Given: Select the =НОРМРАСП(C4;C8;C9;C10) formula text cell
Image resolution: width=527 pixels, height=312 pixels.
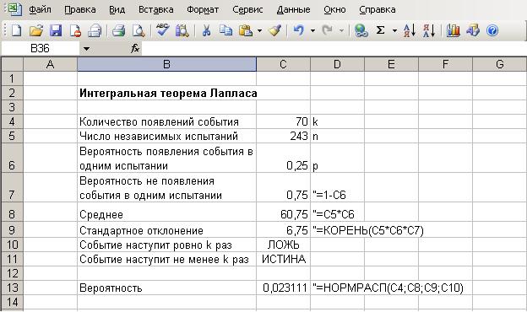Looking at the screenshot, I should pos(338,288).
